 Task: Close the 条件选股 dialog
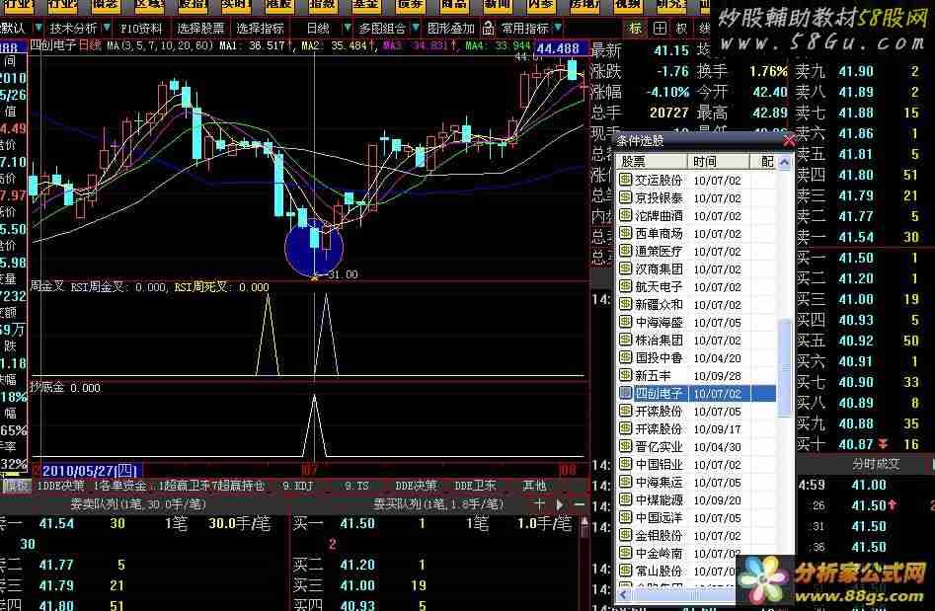[789, 141]
